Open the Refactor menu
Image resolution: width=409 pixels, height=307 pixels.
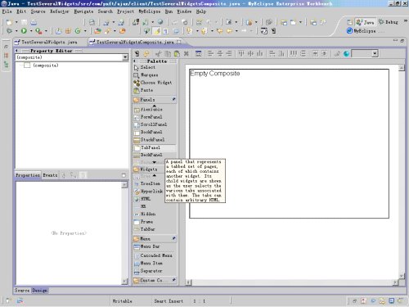pyautogui.click(x=59, y=11)
